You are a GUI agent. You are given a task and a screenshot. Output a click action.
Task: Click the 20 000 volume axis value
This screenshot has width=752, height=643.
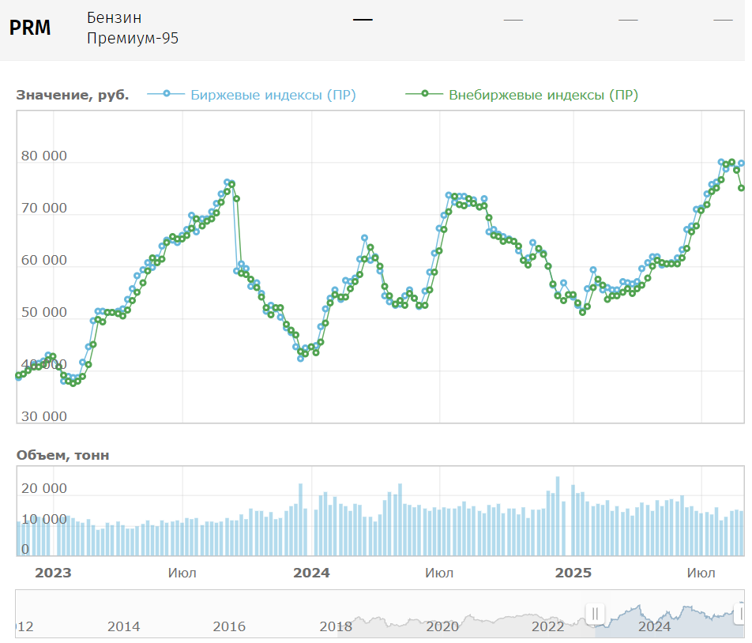click(x=44, y=488)
